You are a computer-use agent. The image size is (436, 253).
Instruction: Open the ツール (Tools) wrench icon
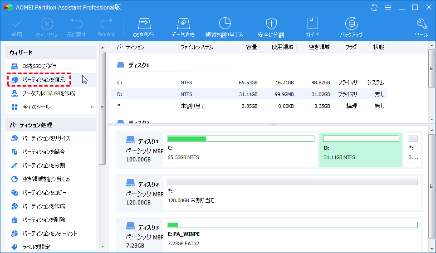421,28
